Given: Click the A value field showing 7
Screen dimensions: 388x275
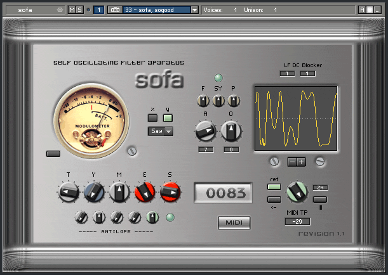Looking at the screenshot, I should coord(206,150).
